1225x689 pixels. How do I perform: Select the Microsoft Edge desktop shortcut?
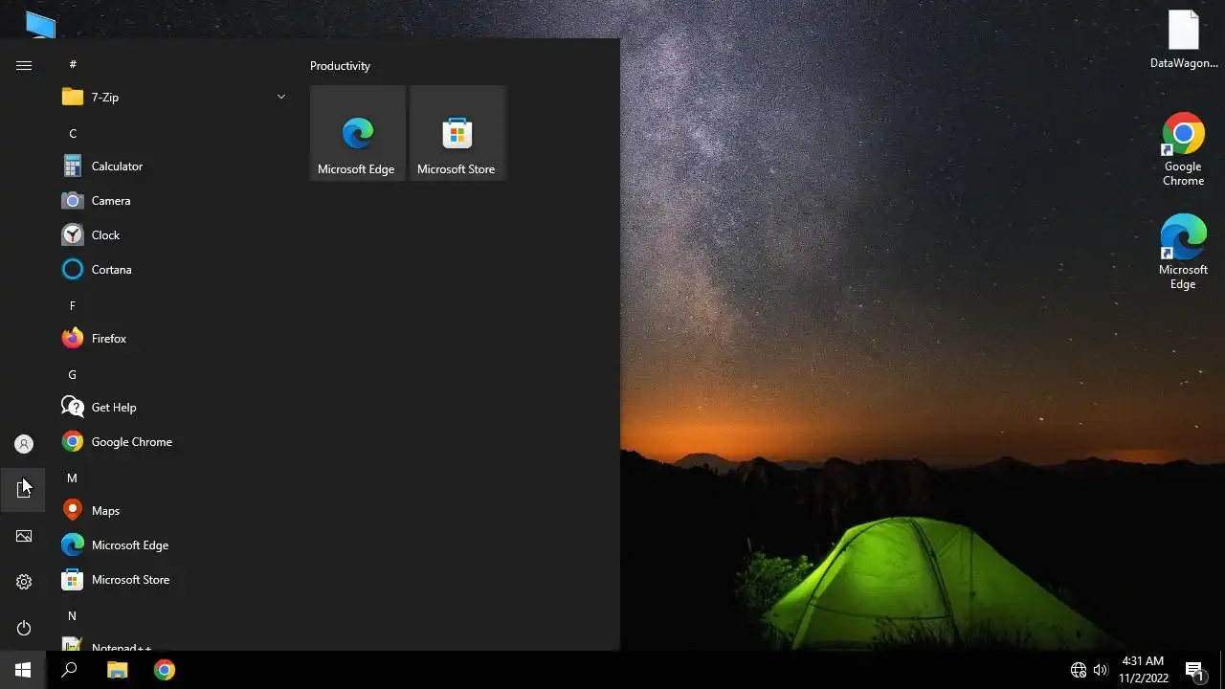[1184, 252]
